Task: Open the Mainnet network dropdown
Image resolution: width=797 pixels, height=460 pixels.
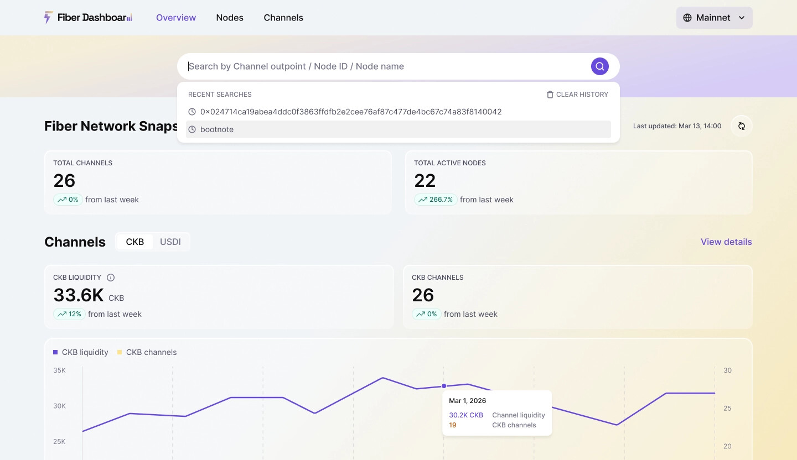Action: pos(713,18)
